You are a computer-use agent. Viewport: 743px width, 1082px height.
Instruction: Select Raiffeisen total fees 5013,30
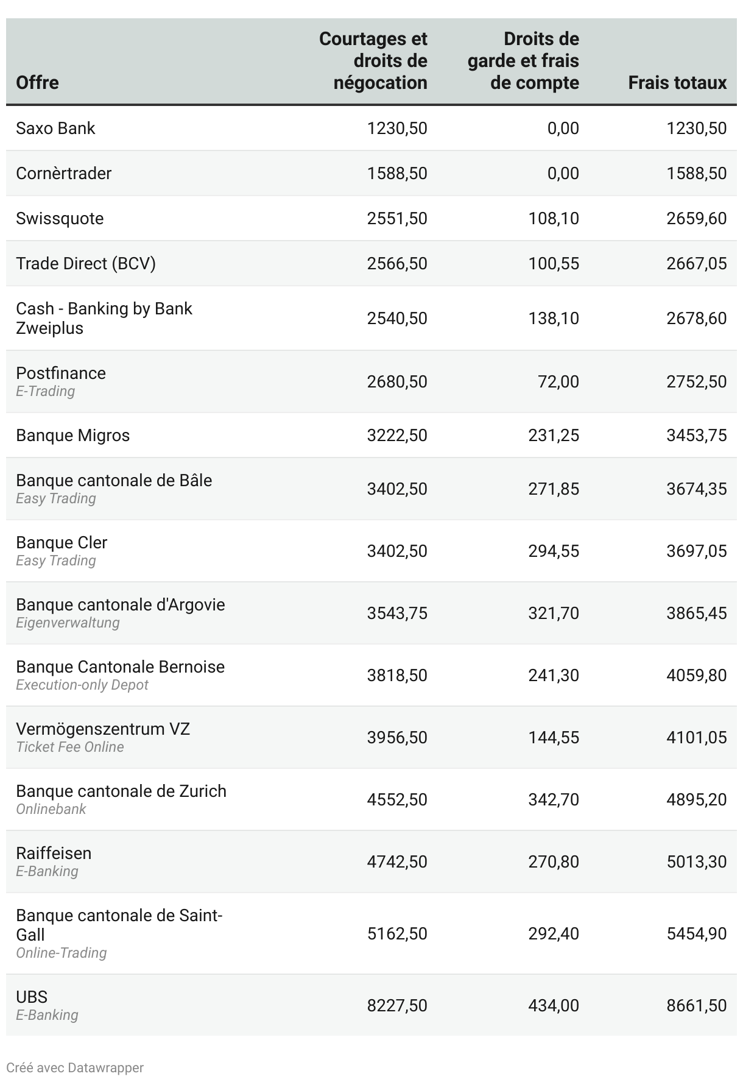tap(696, 861)
